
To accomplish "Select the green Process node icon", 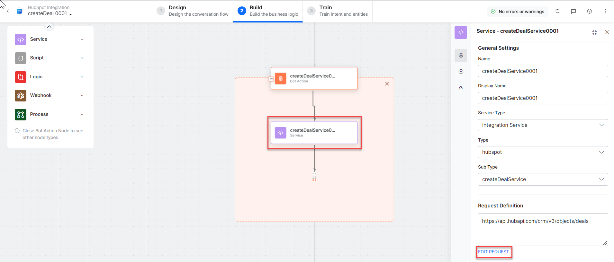I will (x=21, y=115).
